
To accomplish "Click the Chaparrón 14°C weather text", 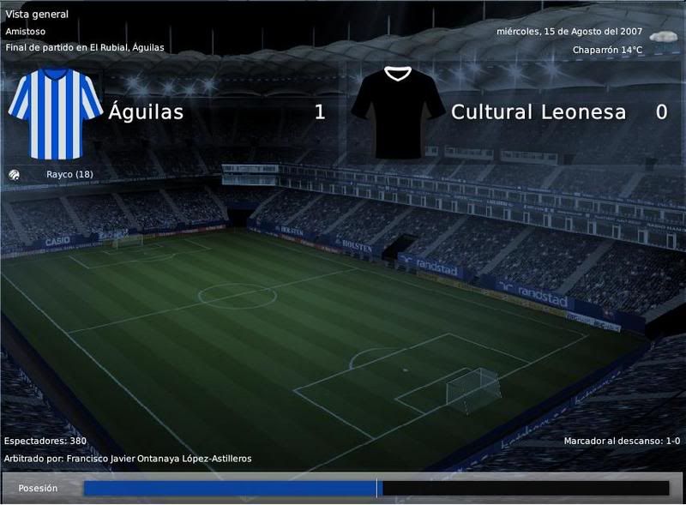I will point(607,50).
